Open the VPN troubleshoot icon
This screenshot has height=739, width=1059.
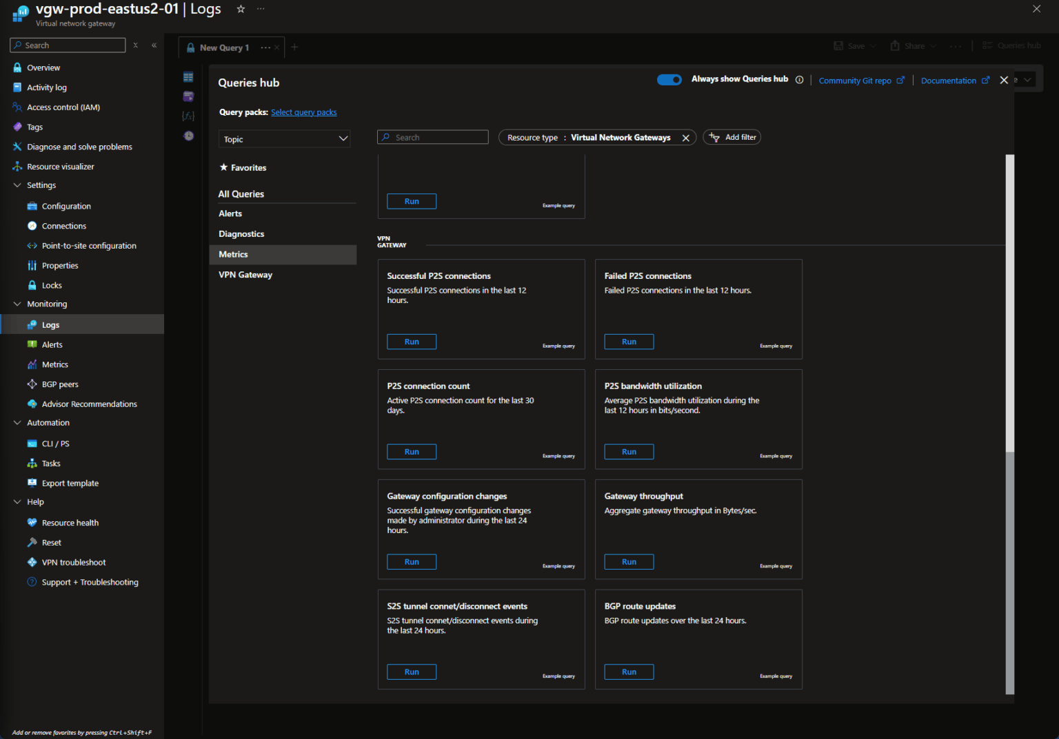[x=32, y=562]
